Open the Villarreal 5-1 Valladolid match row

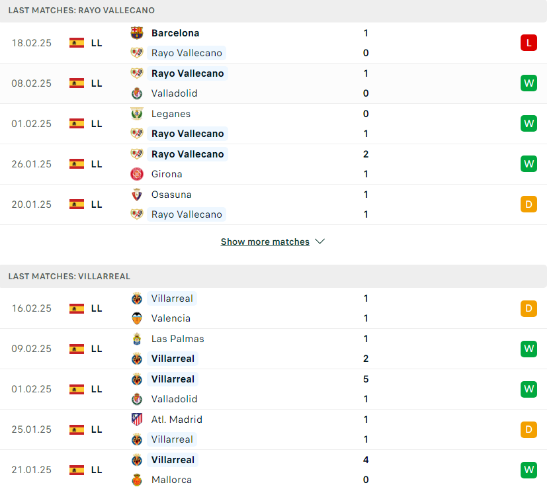274,389
